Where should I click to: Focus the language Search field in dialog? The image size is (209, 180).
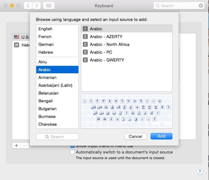57,137
